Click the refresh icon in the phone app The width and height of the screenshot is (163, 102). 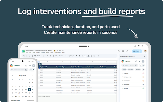26,66
